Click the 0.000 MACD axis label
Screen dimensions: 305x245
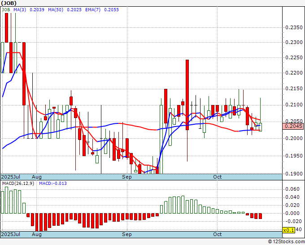point(292,213)
